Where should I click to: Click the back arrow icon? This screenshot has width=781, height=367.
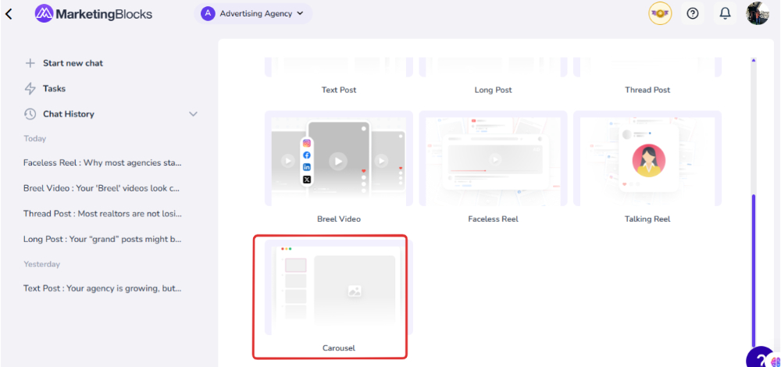[9, 13]
